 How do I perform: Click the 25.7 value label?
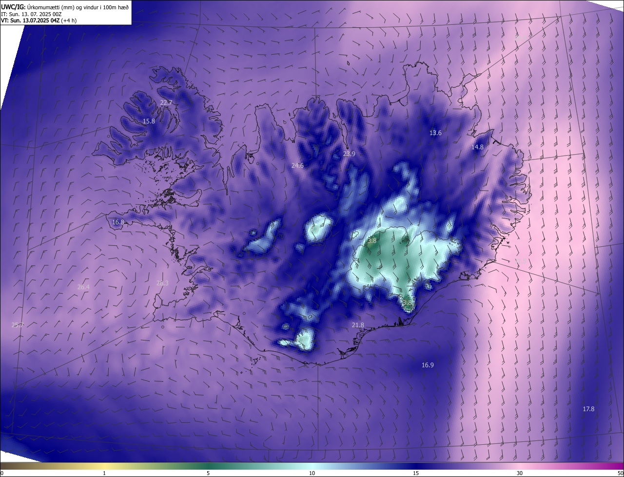pos(17,325)
